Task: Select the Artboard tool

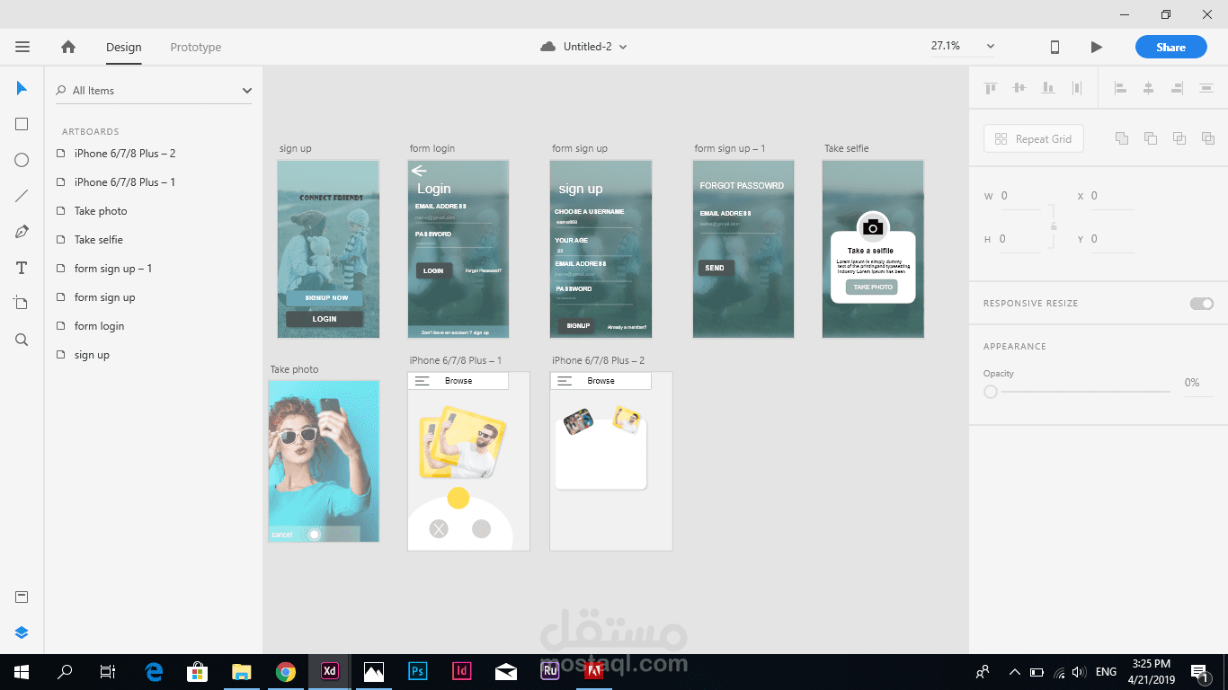Action: [x=22, y=304]
